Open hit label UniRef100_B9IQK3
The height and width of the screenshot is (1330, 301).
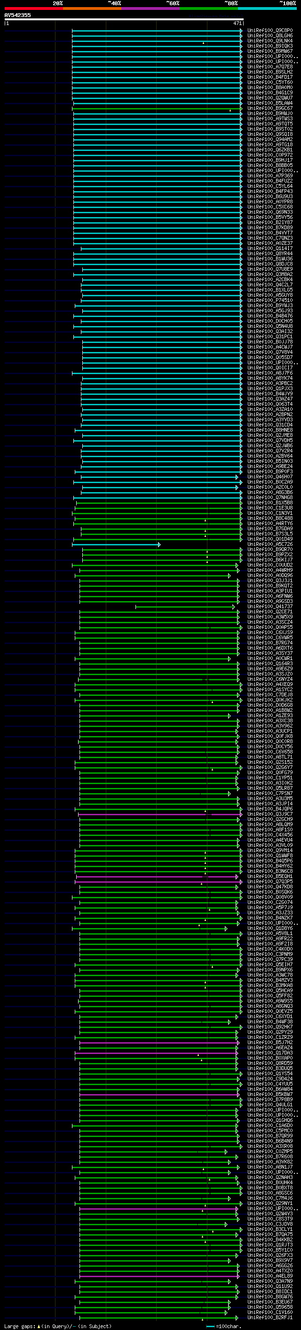pyautogui.click(x=269, y=46)
